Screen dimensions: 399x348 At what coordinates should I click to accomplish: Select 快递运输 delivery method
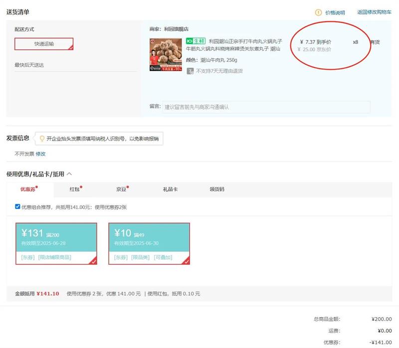(44, 44)
